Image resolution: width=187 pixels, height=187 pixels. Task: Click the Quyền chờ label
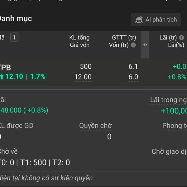click(95, 126)
